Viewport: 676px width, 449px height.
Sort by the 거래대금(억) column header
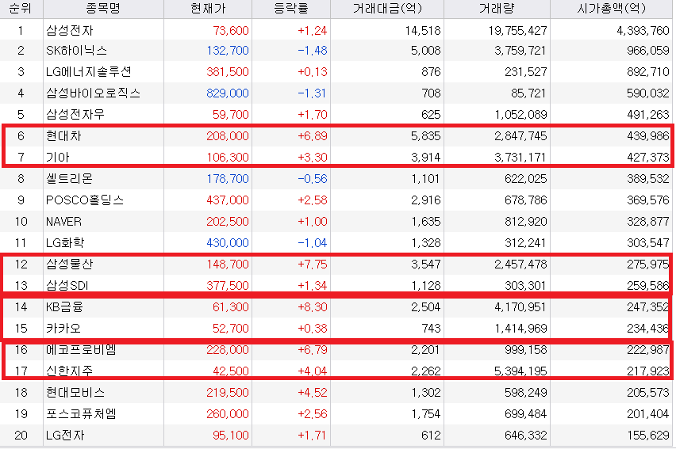click(387, 8)
